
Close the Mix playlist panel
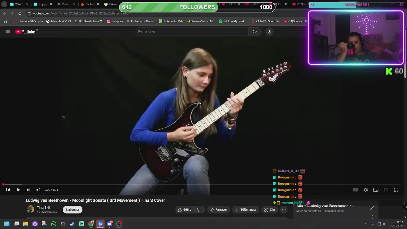(x=372, y=208)
